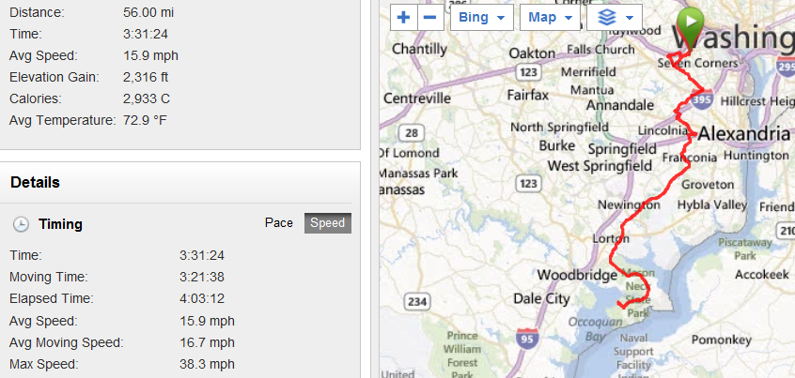Select the Speed timing toggle

click(327, 223)
